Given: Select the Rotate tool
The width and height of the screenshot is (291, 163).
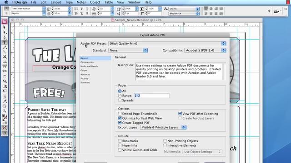Looking at the screenshot, I should (x=5, y=77).
